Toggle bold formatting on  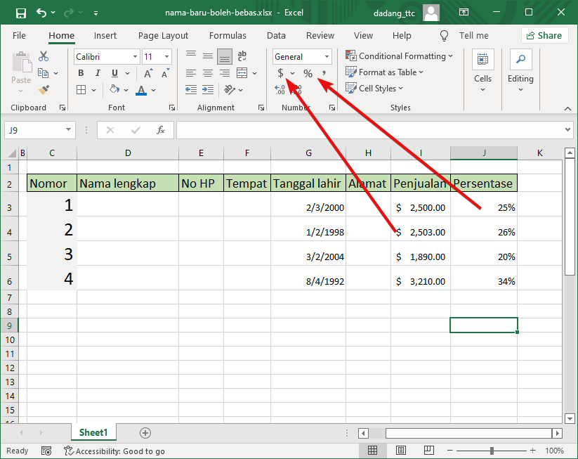(x=81, y=72)
